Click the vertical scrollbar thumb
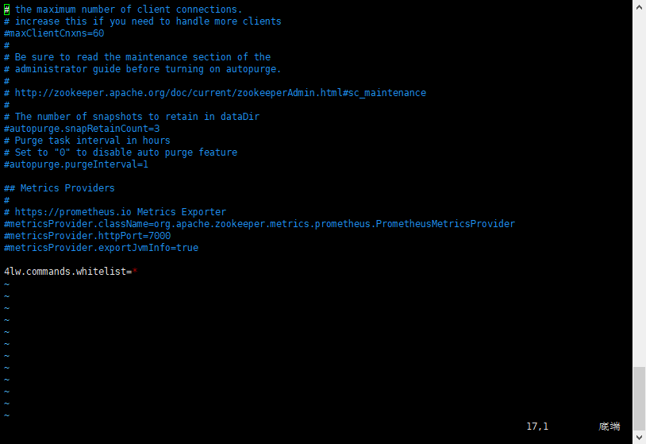This screenshot has width=646, height=444. 640,399
